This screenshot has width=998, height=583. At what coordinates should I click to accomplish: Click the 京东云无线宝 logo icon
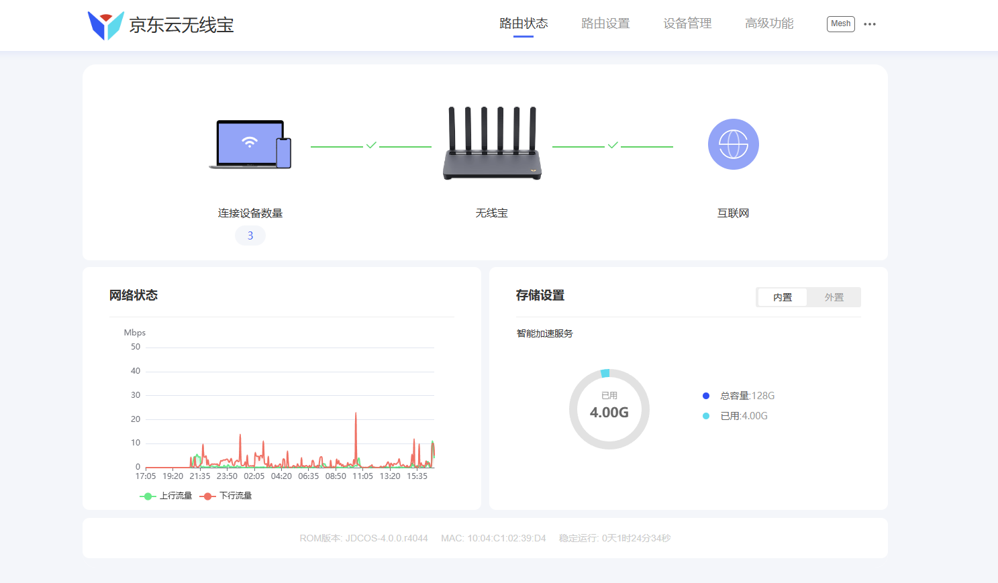point(105,24)
